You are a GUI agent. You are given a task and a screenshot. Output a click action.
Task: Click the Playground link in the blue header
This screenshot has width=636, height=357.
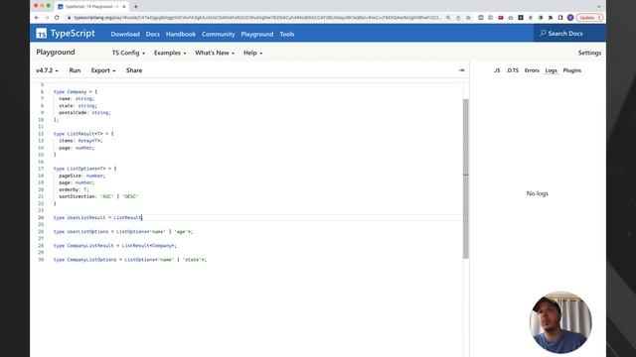(x=257, y=34)
